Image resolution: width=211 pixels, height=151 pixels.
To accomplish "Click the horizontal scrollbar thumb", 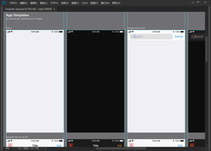I will click(x=121, y=148).
